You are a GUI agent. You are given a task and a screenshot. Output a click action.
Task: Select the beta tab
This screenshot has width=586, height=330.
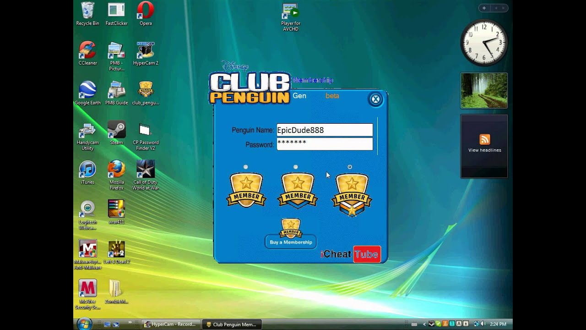[x=332, y=96]
